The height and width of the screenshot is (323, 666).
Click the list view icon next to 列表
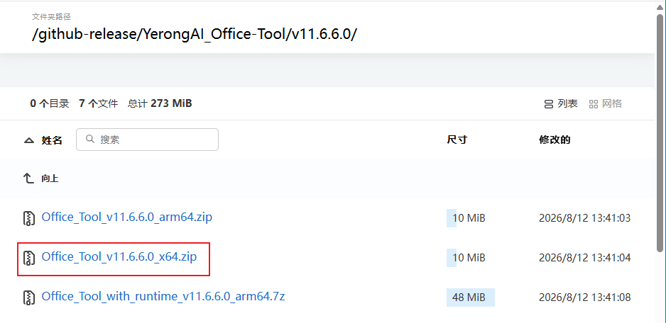[548, 104]
